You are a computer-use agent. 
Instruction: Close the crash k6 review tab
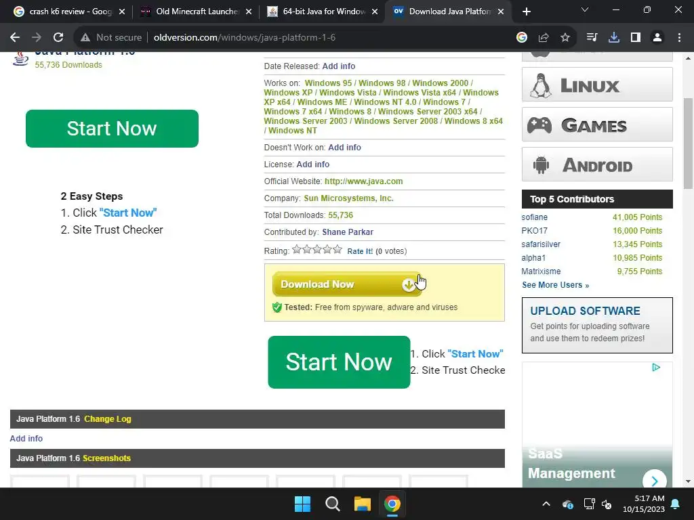122,12
